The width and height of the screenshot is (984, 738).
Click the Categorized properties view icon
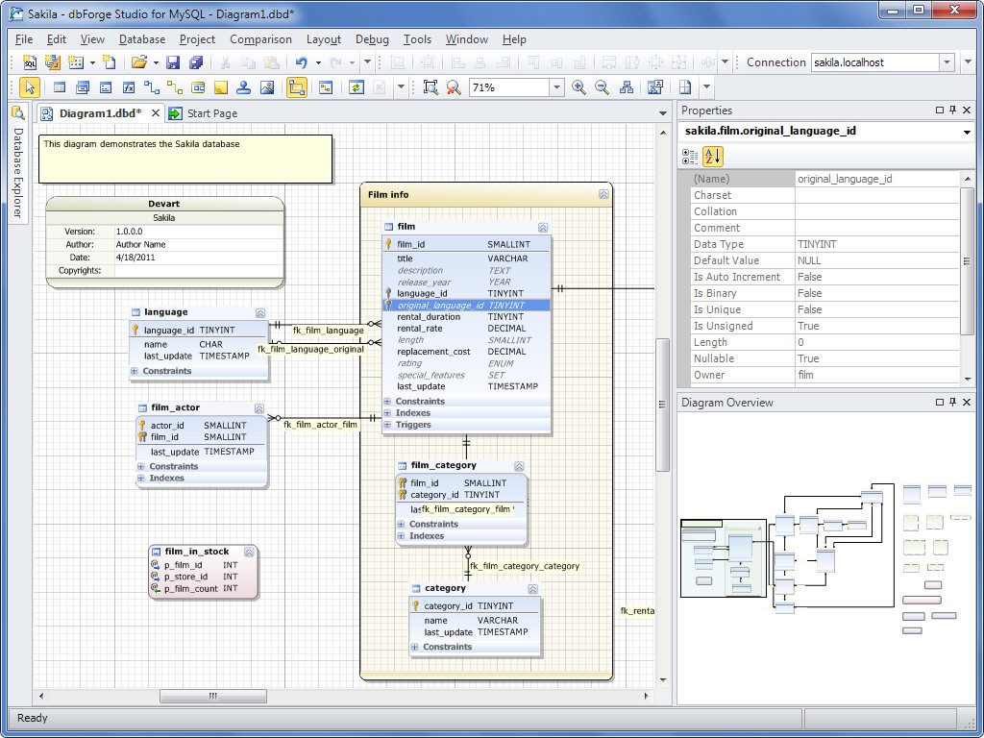click(x=690, y=157)
